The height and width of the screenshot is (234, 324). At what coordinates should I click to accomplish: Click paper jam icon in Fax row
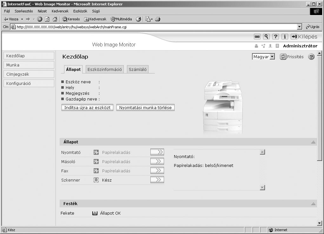point(96,171)
